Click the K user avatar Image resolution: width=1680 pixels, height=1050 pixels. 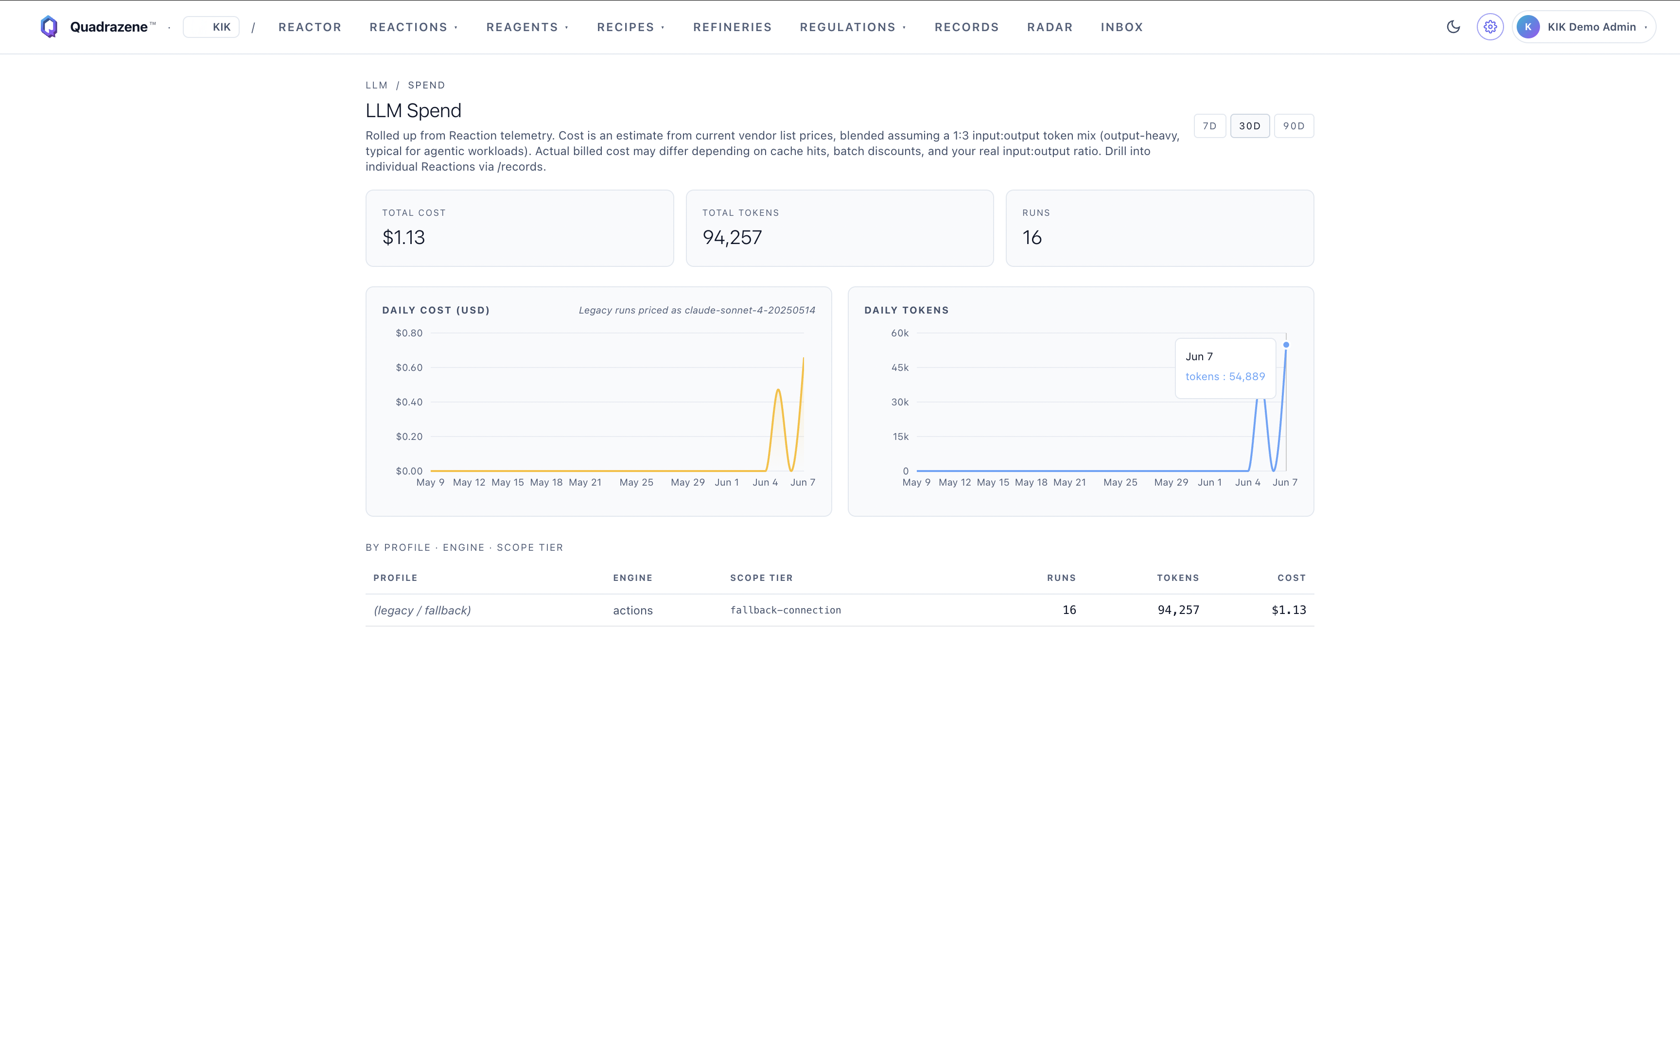(x=1528, y=27)
